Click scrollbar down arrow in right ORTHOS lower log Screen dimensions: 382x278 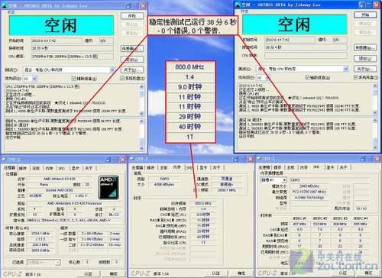(x=375, y=147)
